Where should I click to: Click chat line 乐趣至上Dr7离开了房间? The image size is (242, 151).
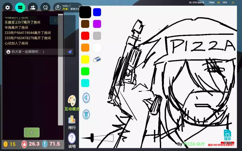point(22,22)
